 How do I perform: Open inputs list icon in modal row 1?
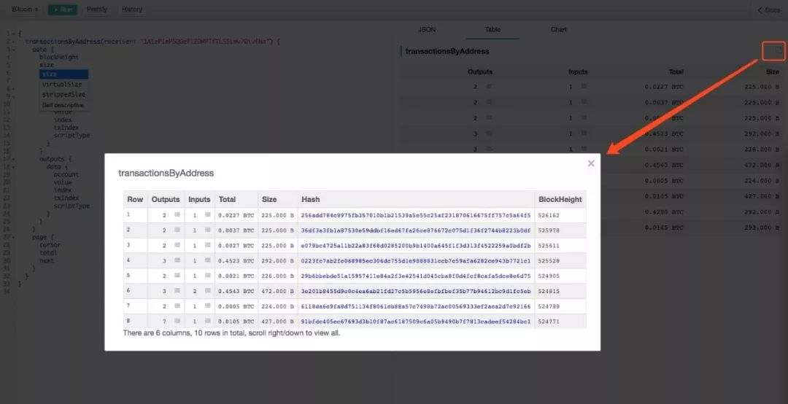(207, 215)
